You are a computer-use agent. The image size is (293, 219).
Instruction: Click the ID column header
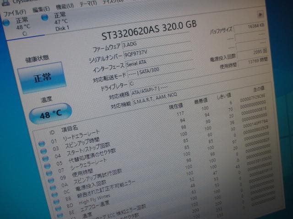pos(52,132)
